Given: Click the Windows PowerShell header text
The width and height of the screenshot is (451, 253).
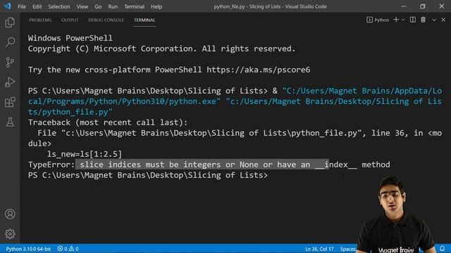Looking at the screenshot, I should tap(70, 38).
